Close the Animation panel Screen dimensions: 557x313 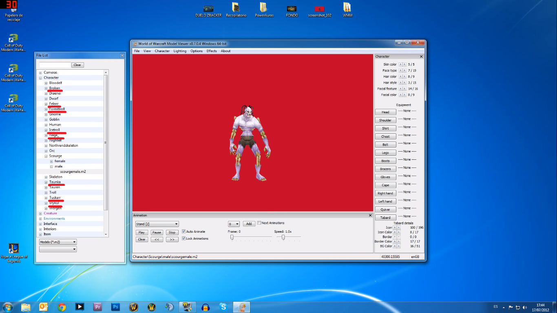[x=370, y=215]
